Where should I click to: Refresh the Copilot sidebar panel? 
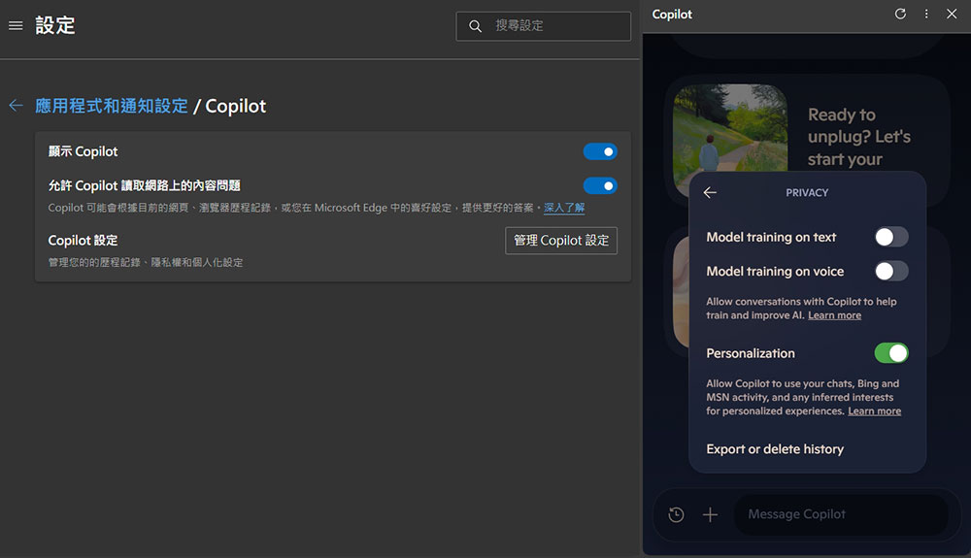900,14
